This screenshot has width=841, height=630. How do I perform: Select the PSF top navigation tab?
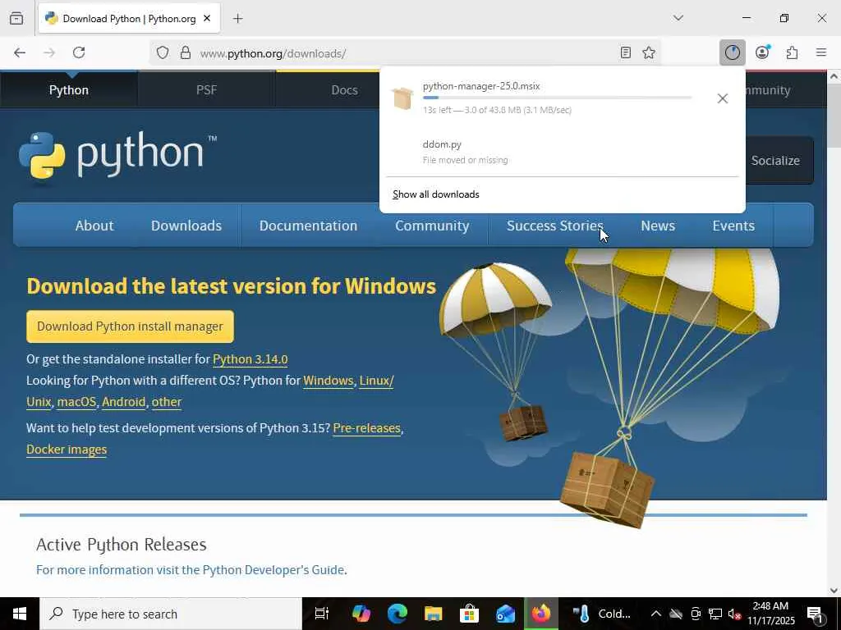point(206,90)
